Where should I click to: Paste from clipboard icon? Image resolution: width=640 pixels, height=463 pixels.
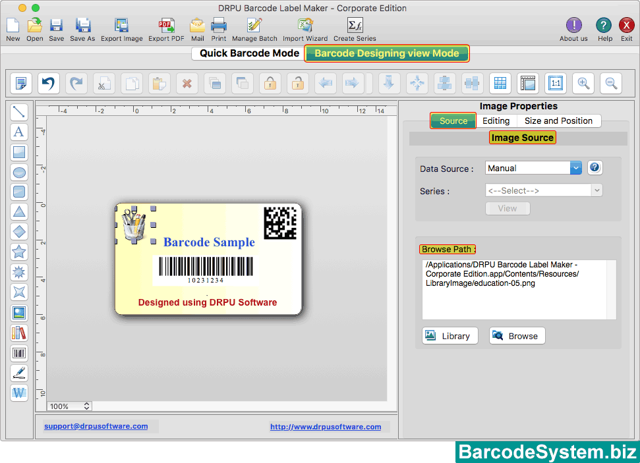click(x=160, y=84)
